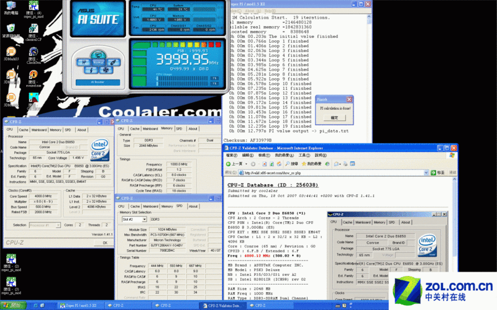497x310 pixels.
Task: Confirm the PI calculation is done dialog
Action: click(334, 118)
